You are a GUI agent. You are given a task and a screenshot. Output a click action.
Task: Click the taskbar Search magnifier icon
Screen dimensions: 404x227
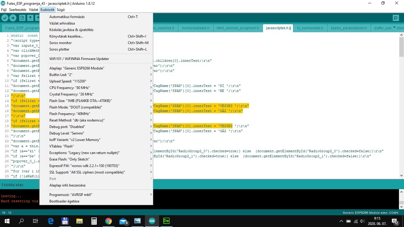tap(21, 221)
